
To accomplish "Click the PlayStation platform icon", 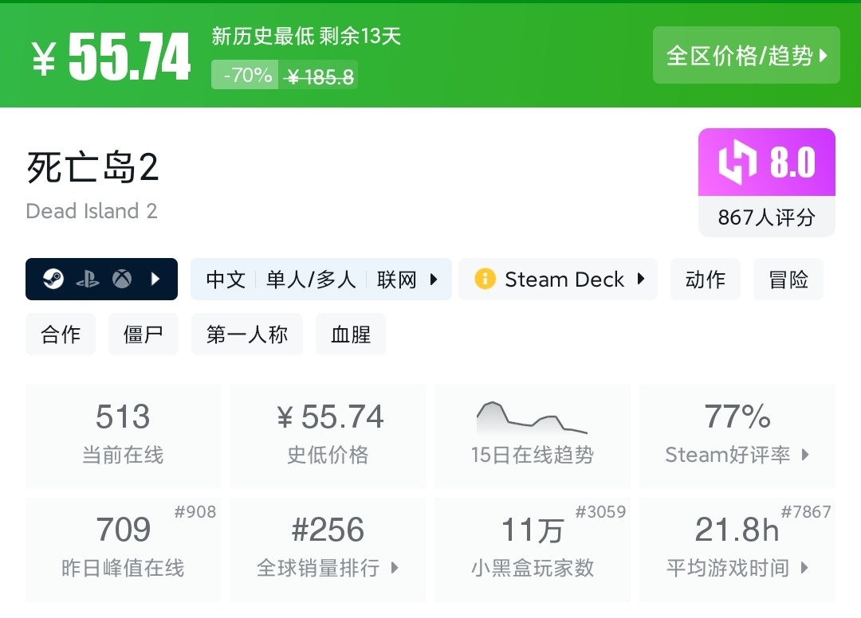I will 88,280.
